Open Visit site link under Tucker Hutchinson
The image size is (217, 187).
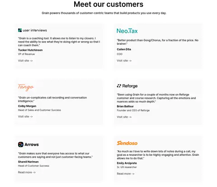coord(25,61)
